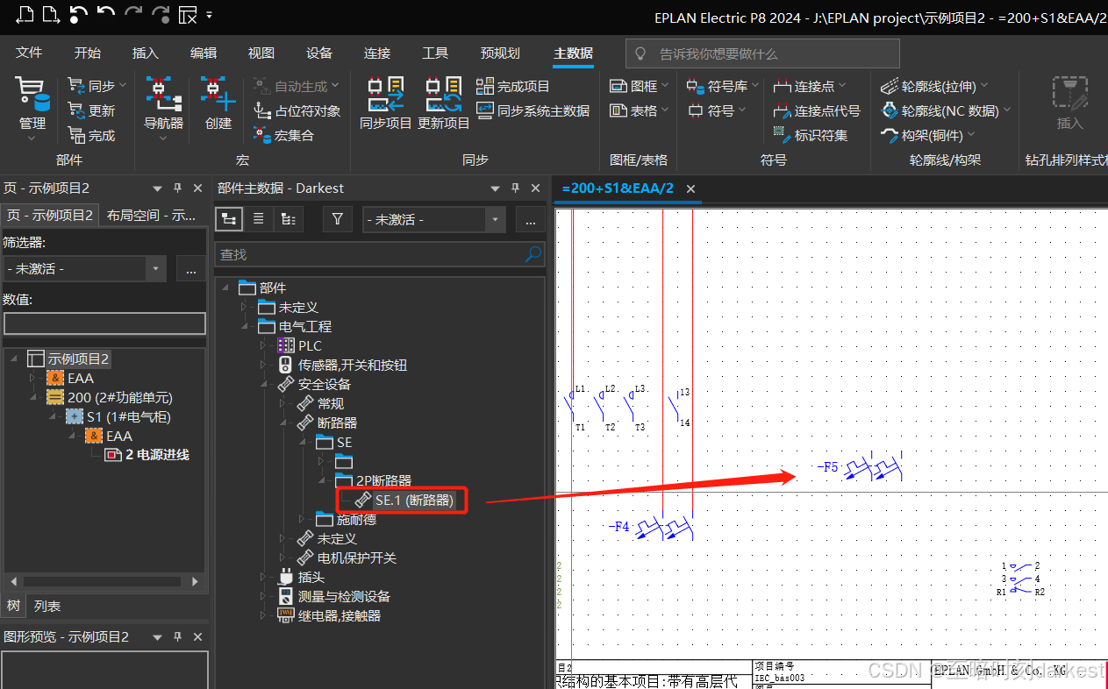Image resolution: width=1108 pixels, height=689 pixels.
Task: Switch to the 设备 ribbon tab
Action: 319,53
